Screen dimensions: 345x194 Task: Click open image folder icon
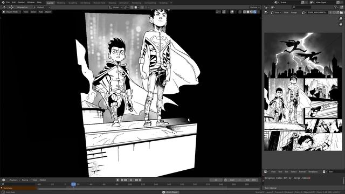pos(341,12)
